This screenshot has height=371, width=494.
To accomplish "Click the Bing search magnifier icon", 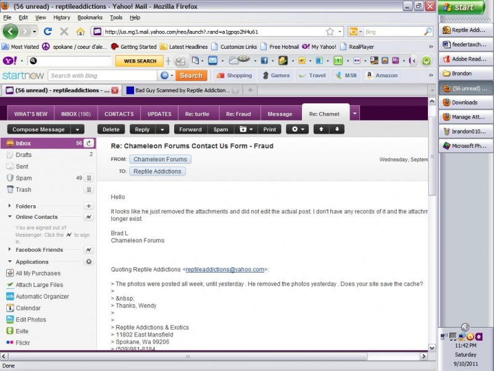I will [427, 32].
